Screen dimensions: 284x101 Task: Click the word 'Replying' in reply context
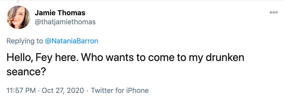[21, 41]
